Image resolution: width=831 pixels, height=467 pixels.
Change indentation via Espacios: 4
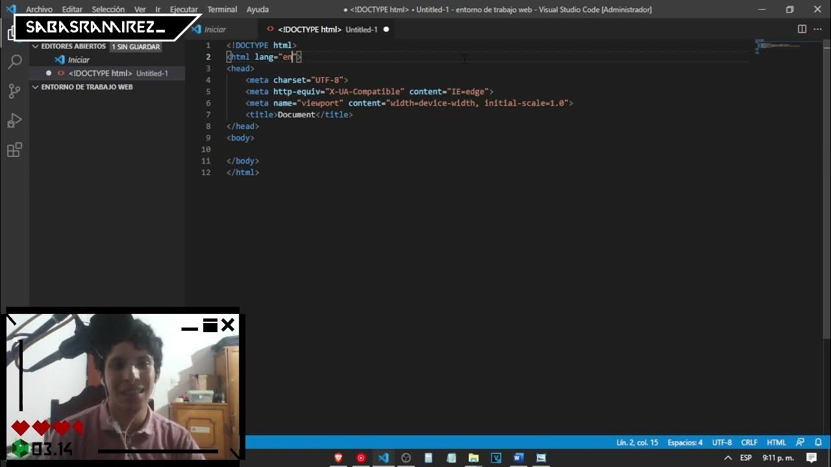[x=685, y=442]
